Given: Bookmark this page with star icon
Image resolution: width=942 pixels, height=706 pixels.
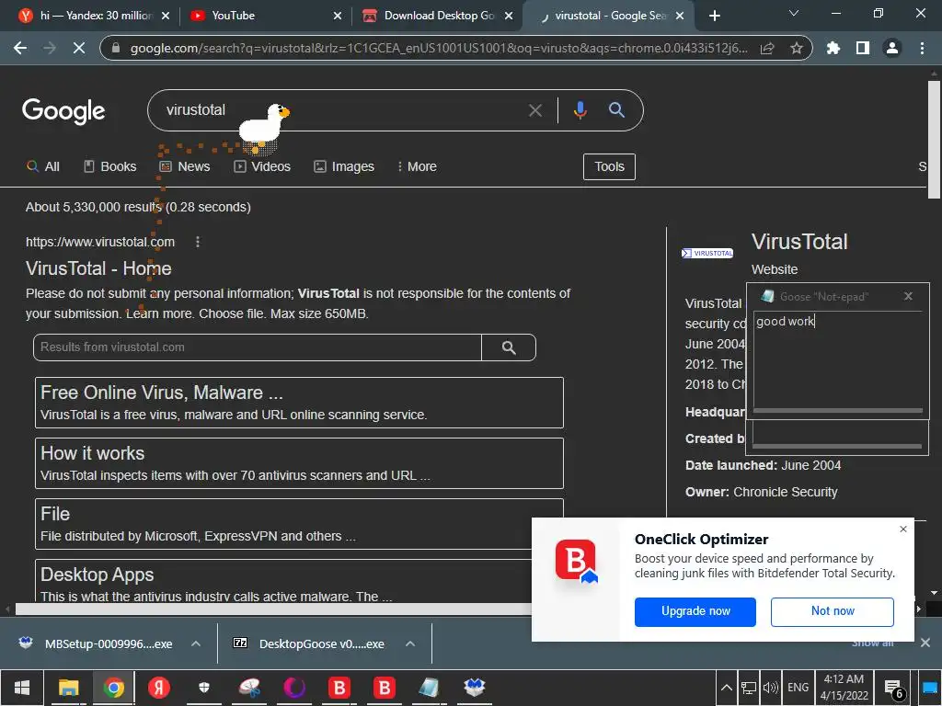Looking at the screenshot, I should click(x=797, y=48).
